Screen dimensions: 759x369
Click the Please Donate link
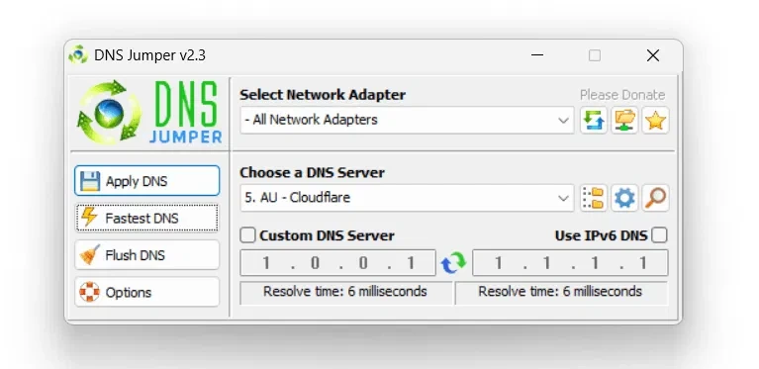click(x=622, y=95)
